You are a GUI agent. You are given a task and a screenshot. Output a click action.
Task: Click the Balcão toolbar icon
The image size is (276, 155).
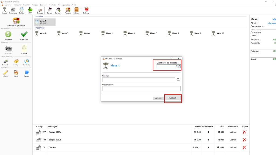(x=22, y=10)
